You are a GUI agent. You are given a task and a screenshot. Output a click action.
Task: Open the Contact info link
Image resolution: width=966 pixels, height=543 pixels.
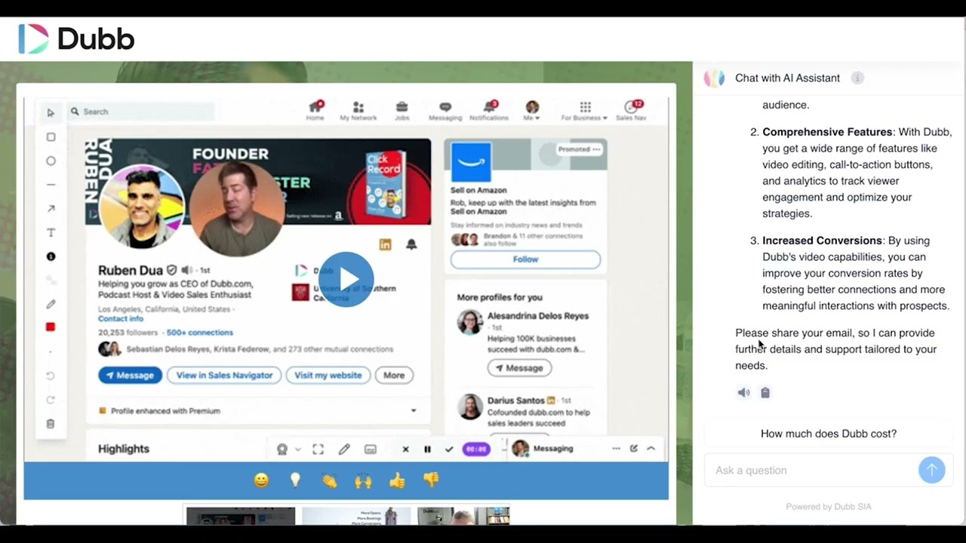tap(121, 319)
